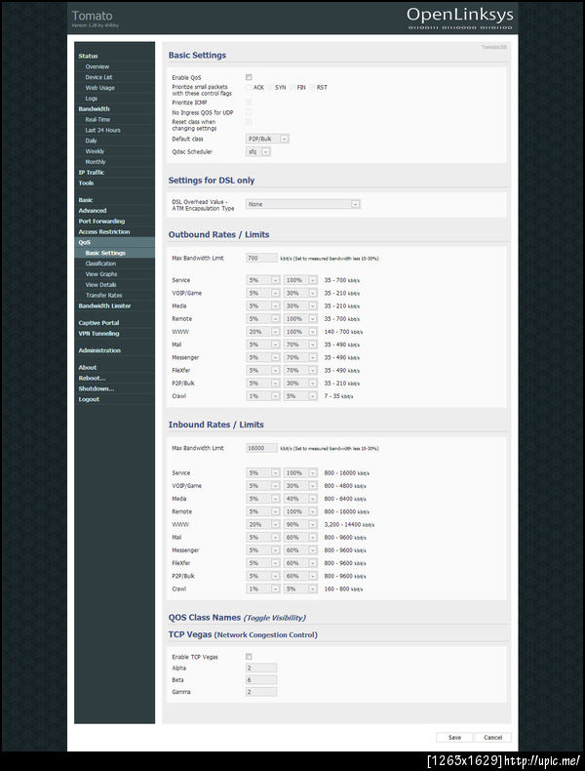Click the Beta value field

261,679
